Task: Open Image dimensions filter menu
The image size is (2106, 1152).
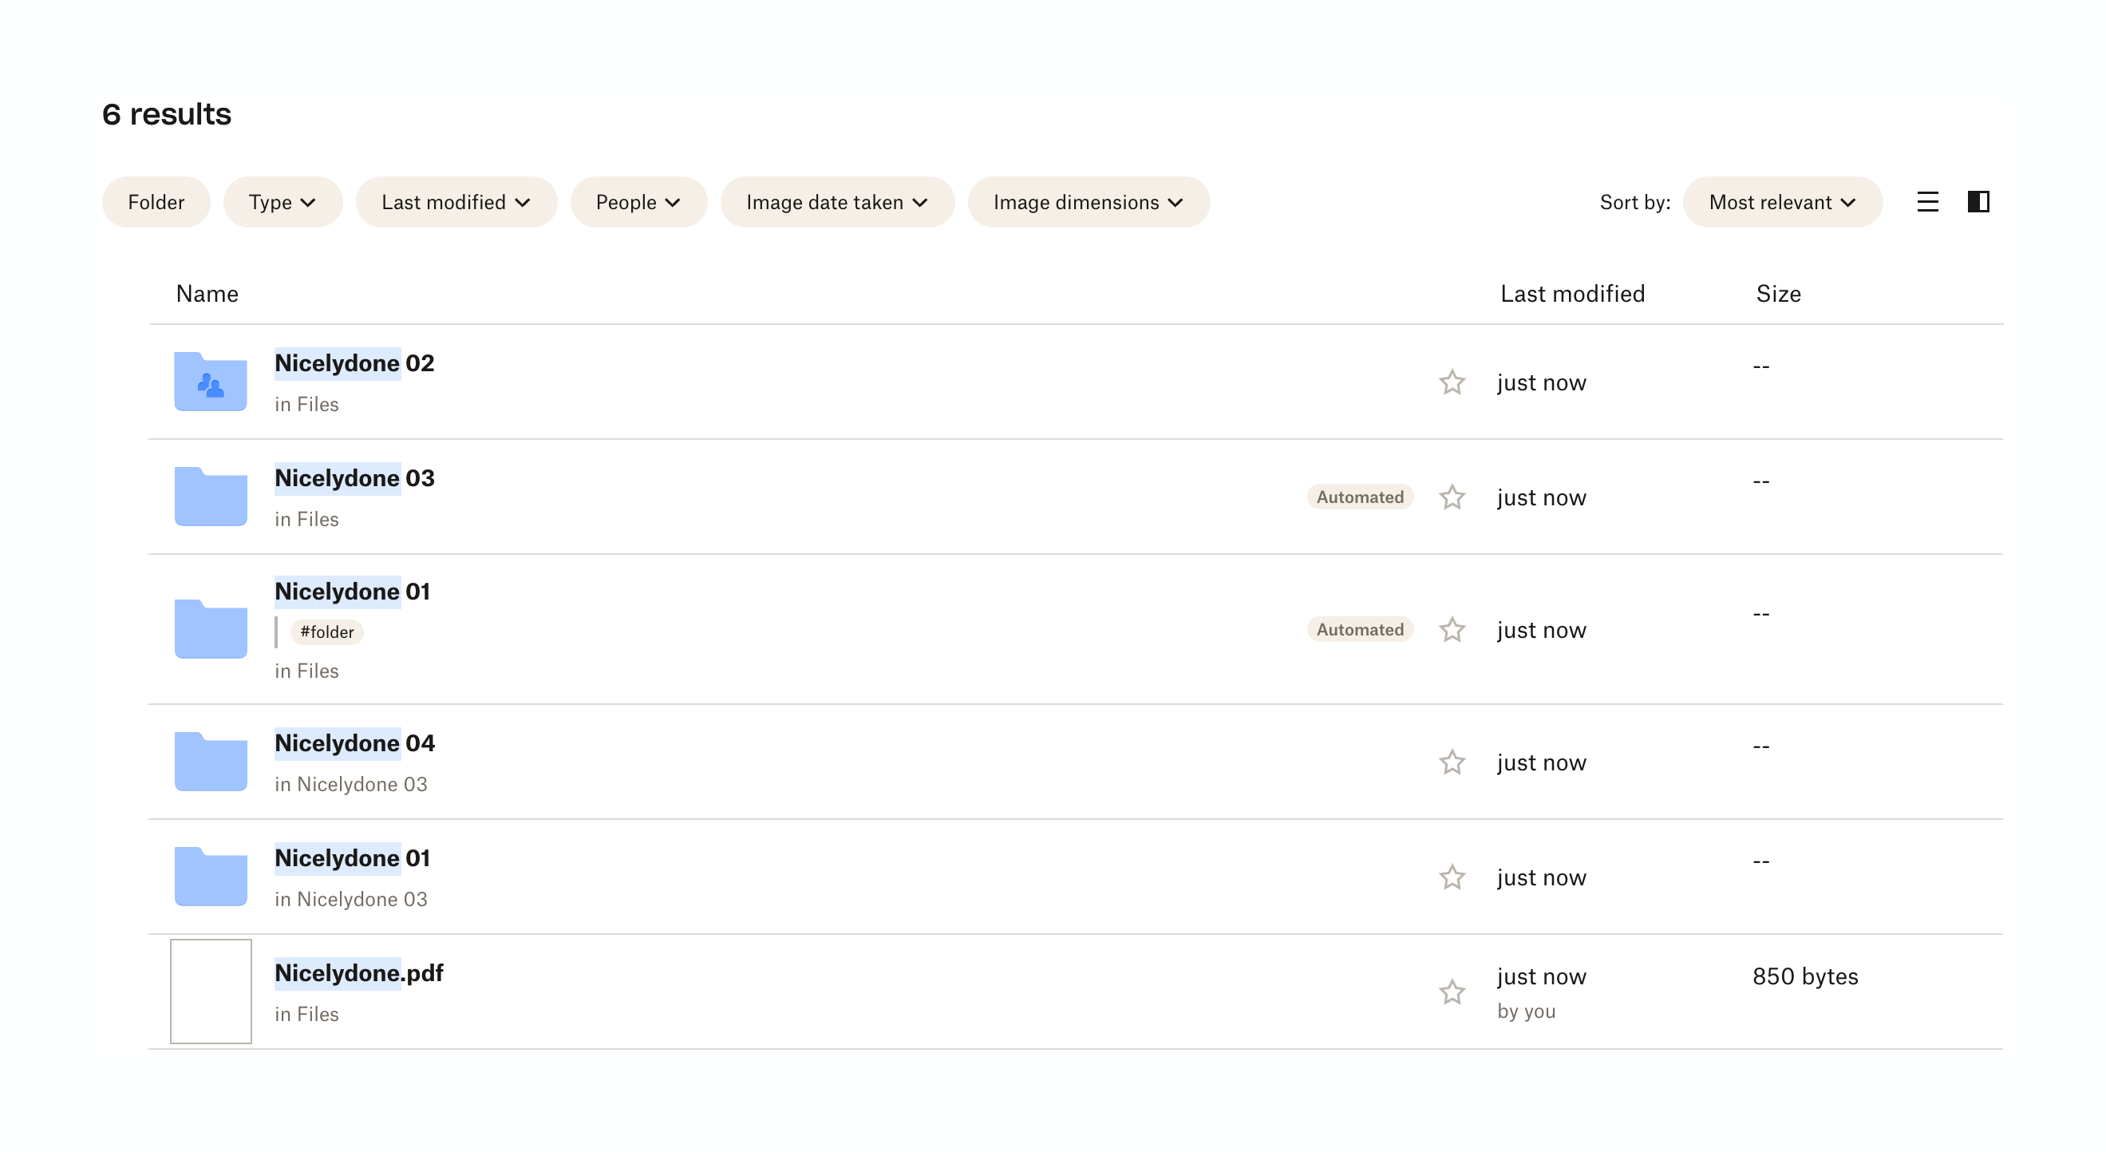Action: [x=1088, y=202]
